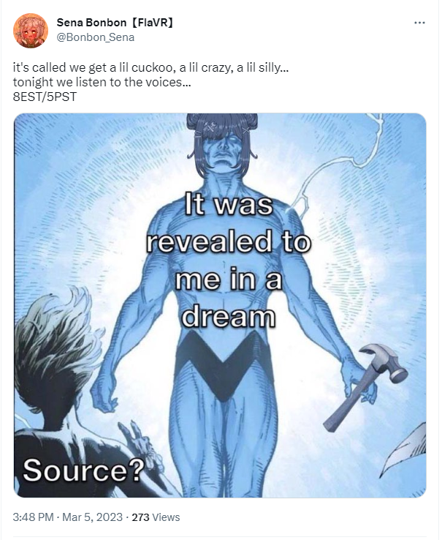Open the 273 Views count
This screenshot has width=442, height=540.
click(x=156, y=517)
